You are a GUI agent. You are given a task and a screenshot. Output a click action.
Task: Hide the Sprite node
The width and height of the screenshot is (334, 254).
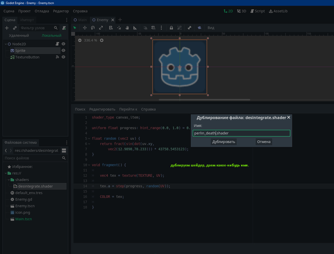[63, 51]
